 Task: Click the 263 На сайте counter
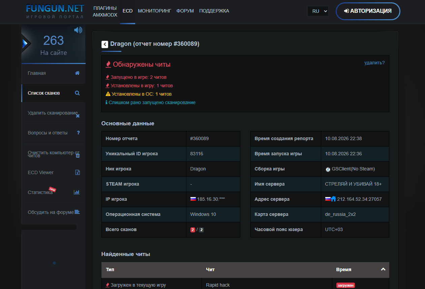(x=54, y=45)
